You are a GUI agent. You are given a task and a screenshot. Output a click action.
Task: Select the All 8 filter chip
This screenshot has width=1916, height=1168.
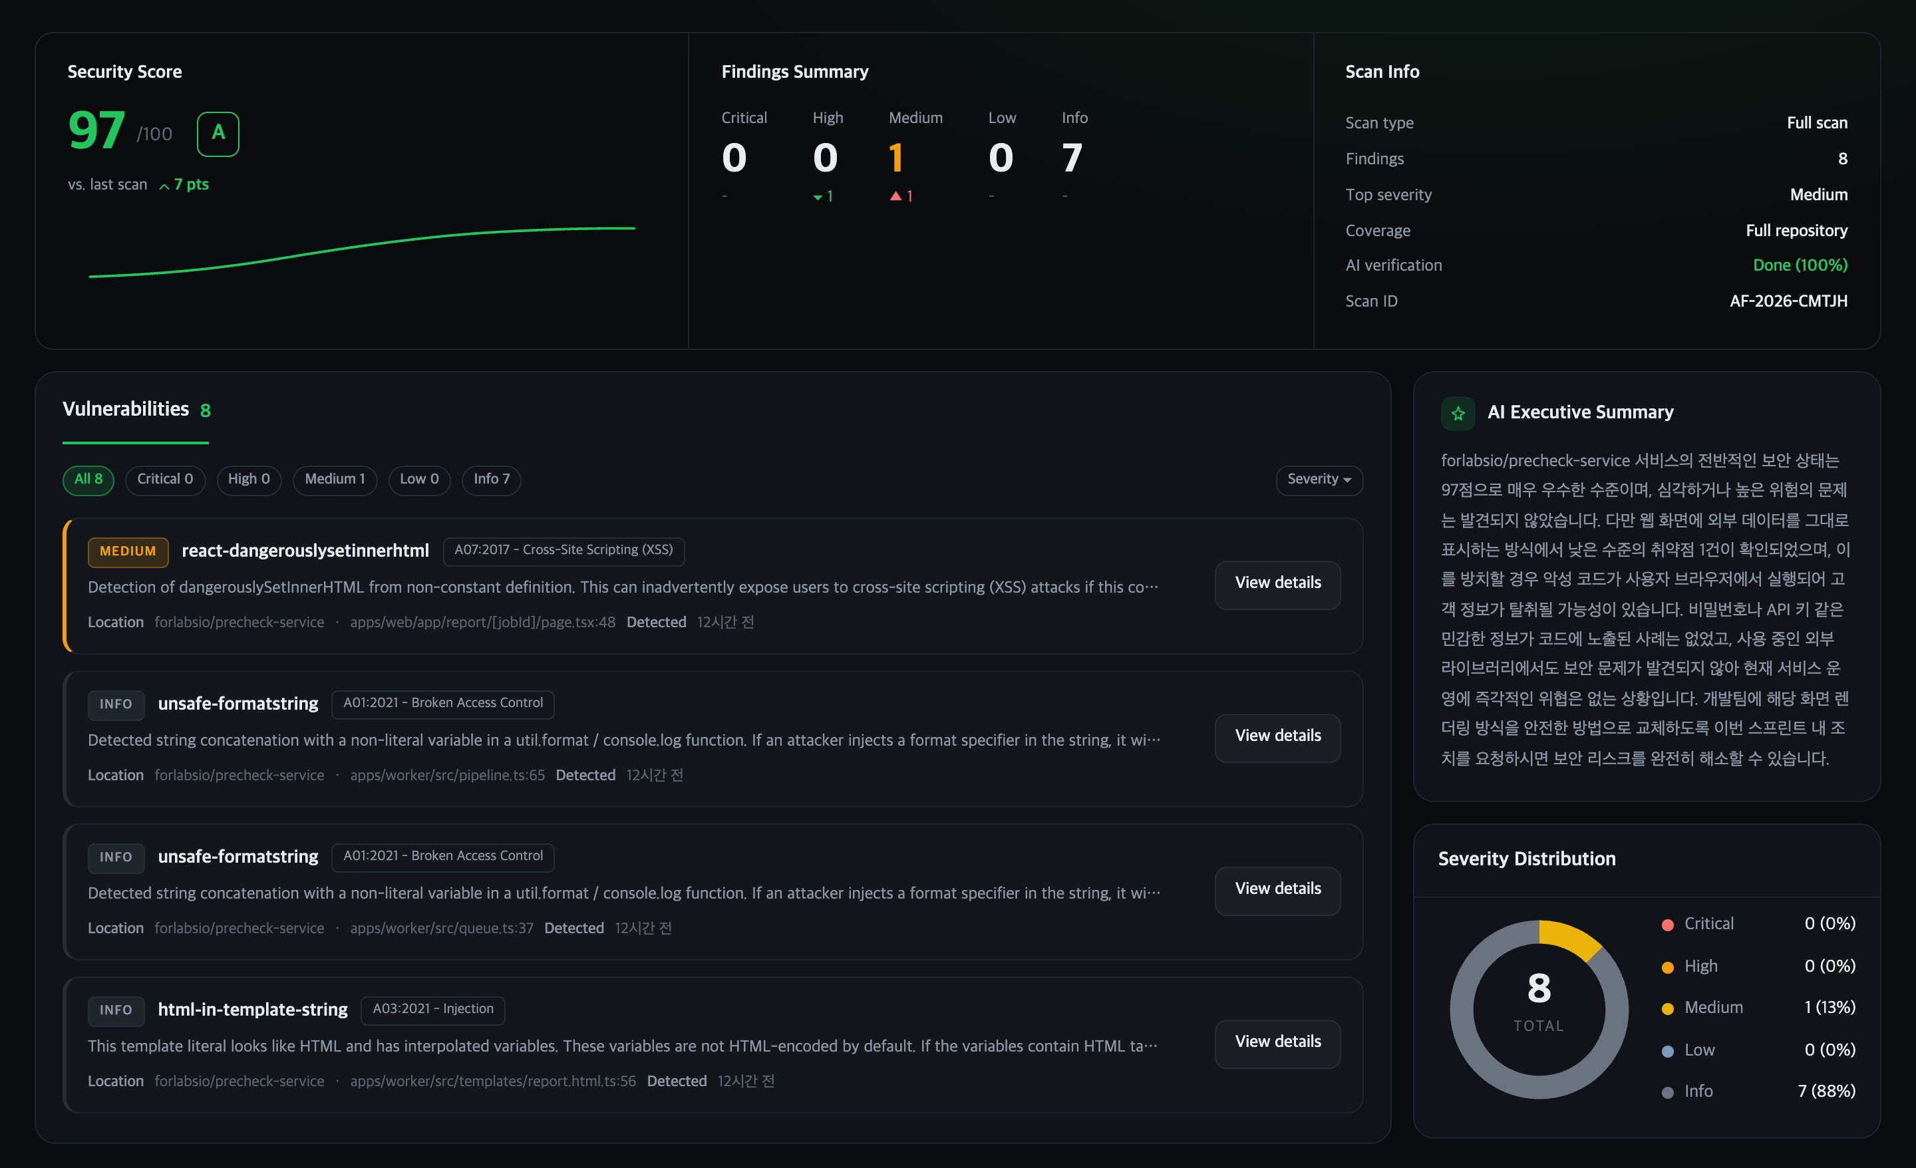(88, 479)
